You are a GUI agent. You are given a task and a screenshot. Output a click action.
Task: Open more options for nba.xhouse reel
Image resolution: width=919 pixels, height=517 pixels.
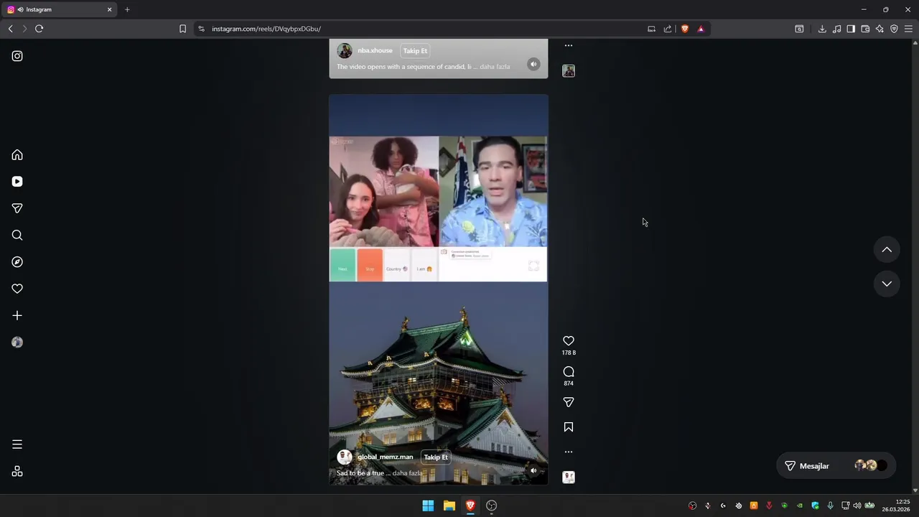point(569,45)
